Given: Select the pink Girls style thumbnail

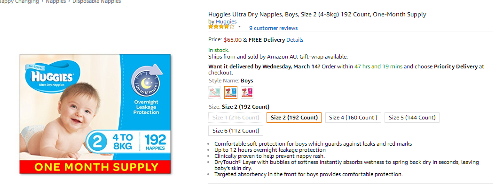Looking at the screenshot, I should tap(247, 93).
